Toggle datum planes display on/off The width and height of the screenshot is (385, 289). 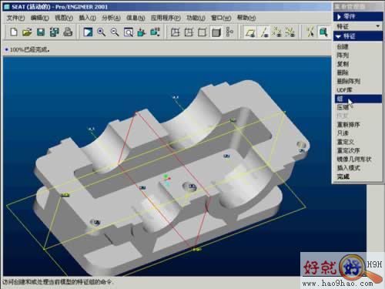(250, 32)
